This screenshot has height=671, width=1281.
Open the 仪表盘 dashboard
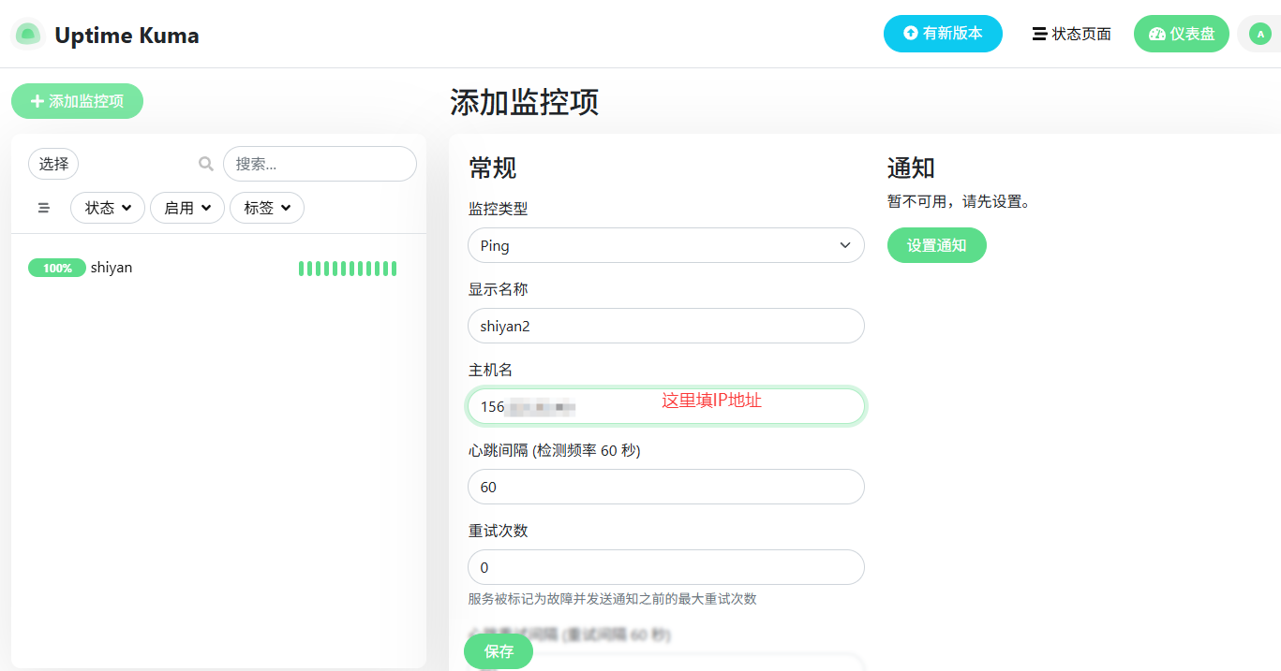(1181, 34)
